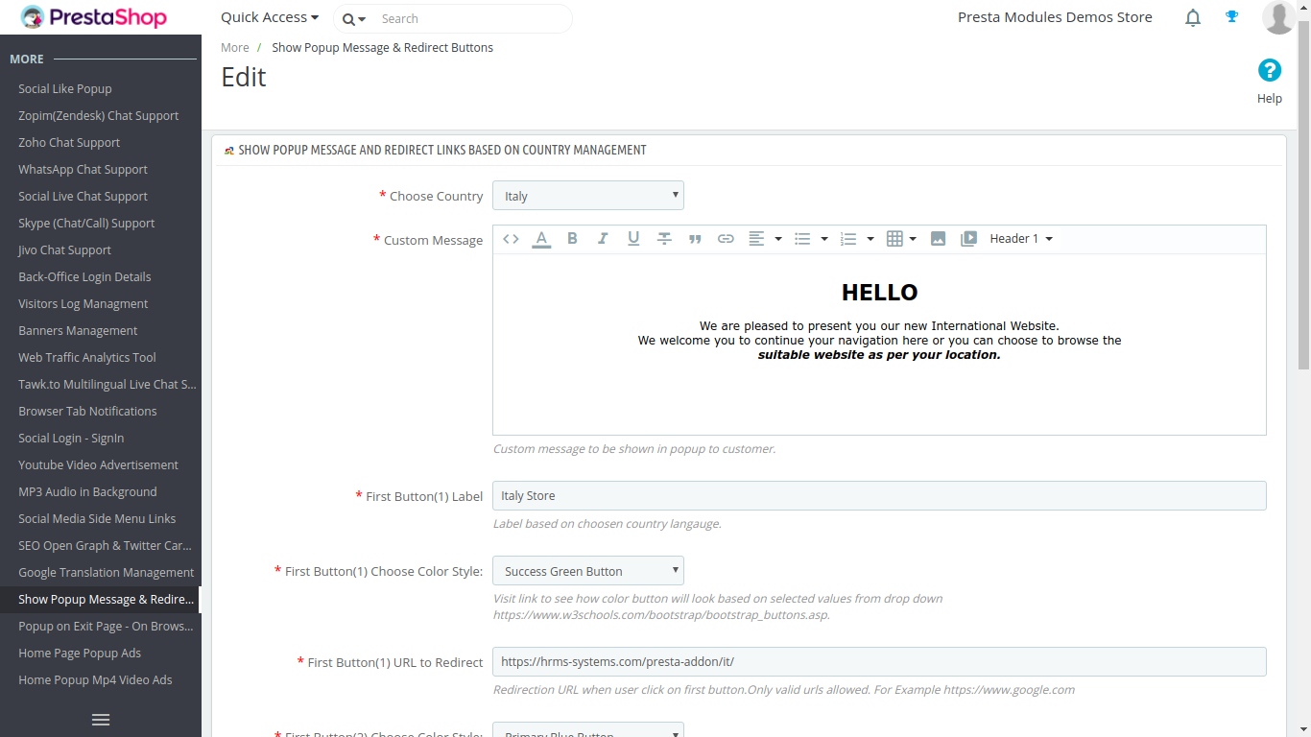Open Browser Tab Notifications menu item
This screenshot has height=737, width=1311.
coord(87,411)
